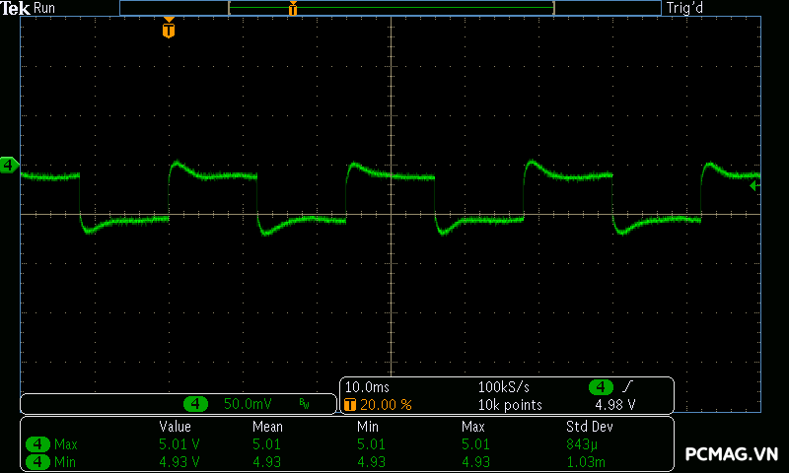Select the orange trigger position marker on graticule
The image size is (789, 473).
click(x=169, y=30)
